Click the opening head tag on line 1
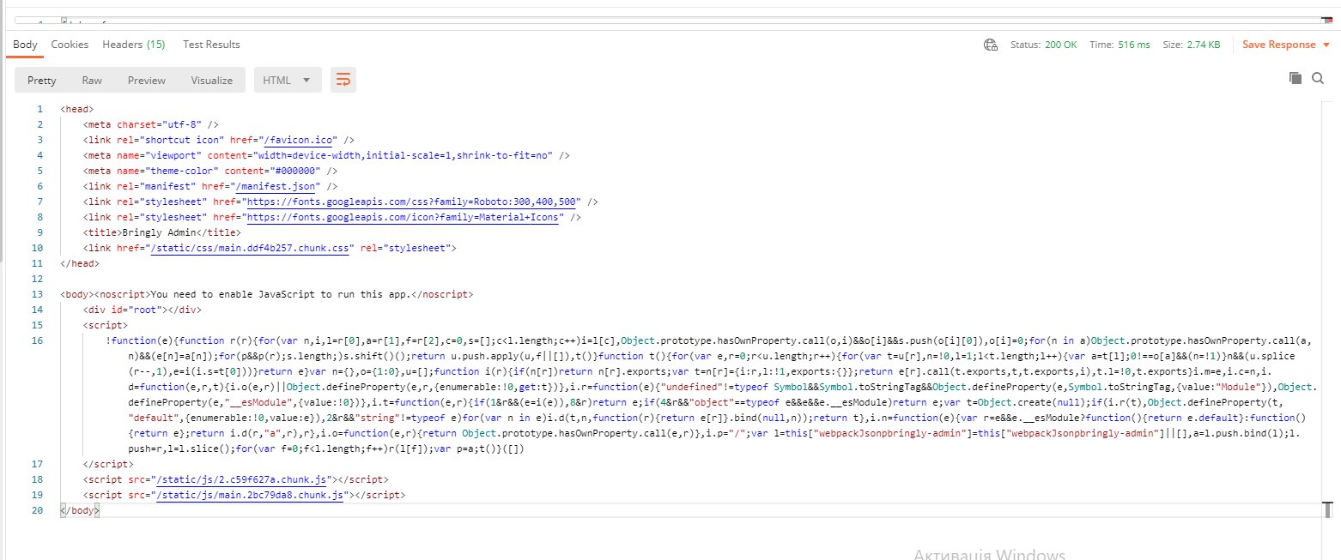Image resolution: width=1341 pixels, height=560 pixels. [x=77, y=109]
